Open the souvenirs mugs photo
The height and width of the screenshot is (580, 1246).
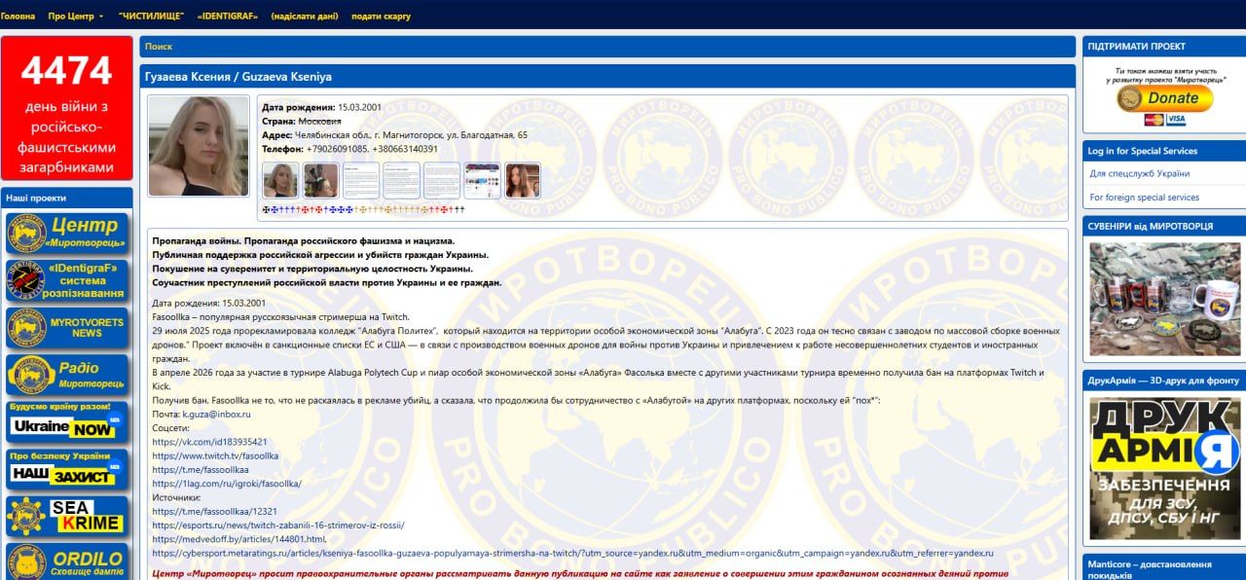coord(1164,299)
